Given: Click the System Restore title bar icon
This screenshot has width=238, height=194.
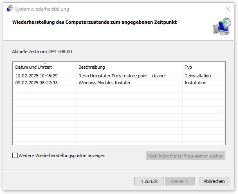Looking at the screenshot, I should (10, 9).
